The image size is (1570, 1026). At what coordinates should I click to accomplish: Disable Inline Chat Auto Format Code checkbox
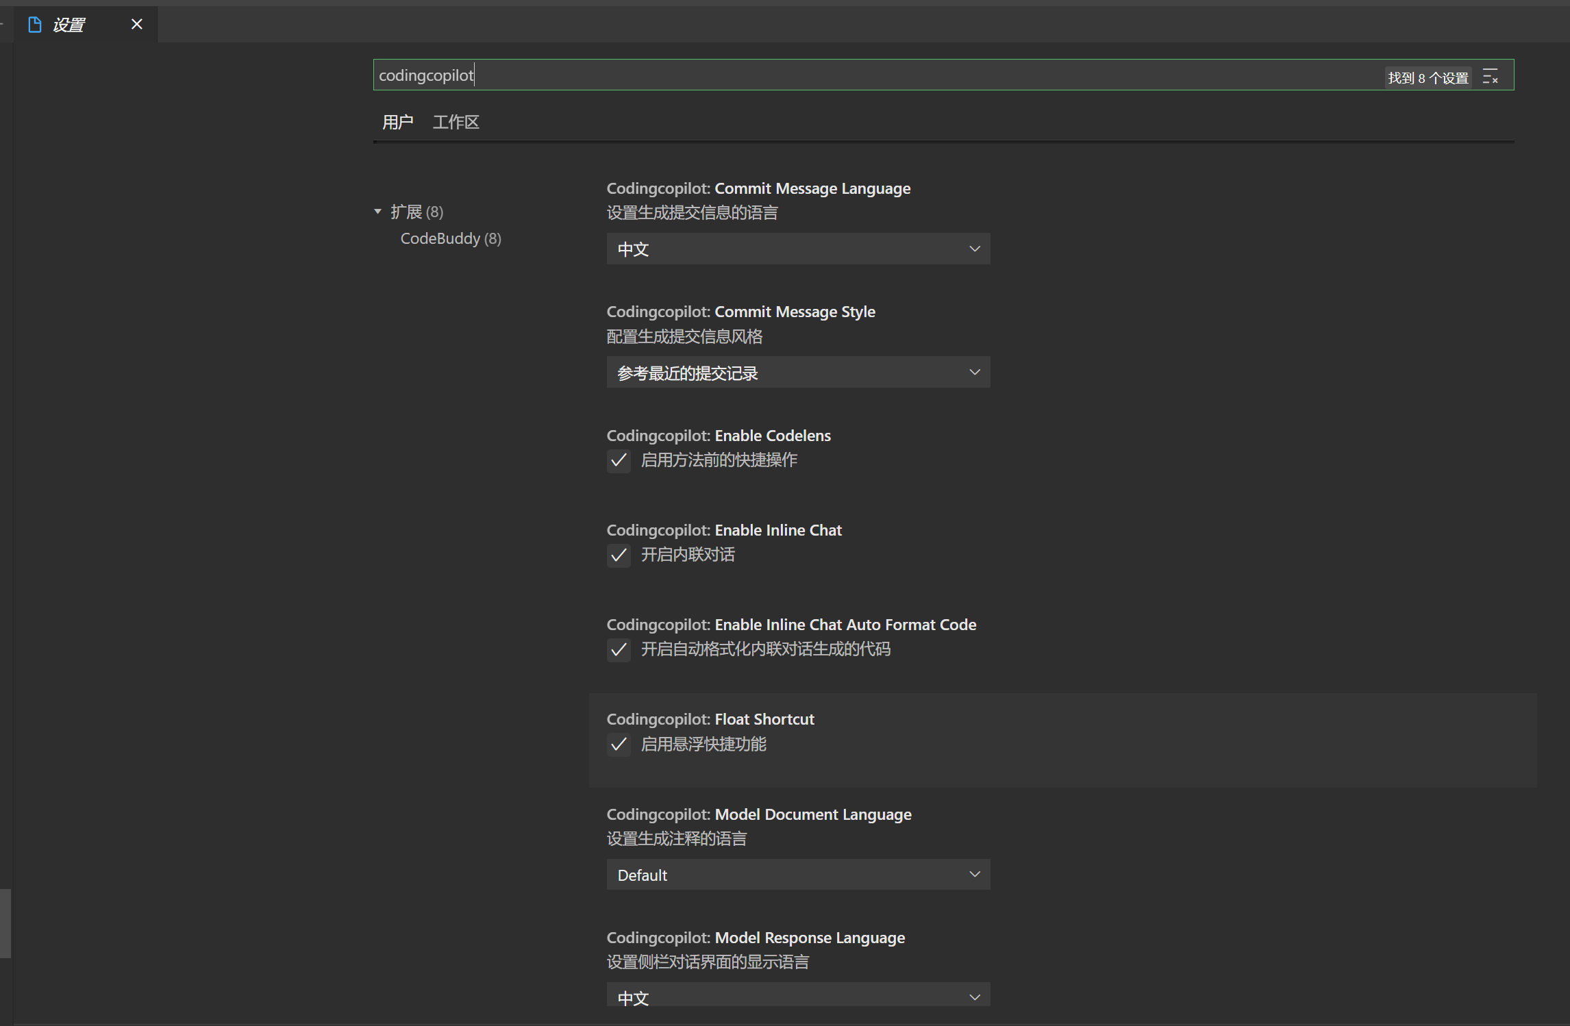tap(619, 649)
